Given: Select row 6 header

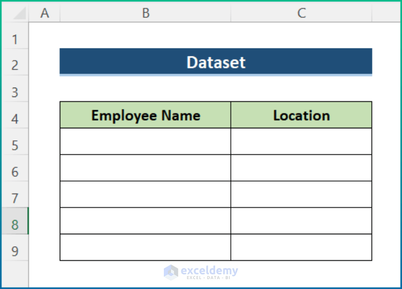Looking at the screenshot, I should coord(15,168).
